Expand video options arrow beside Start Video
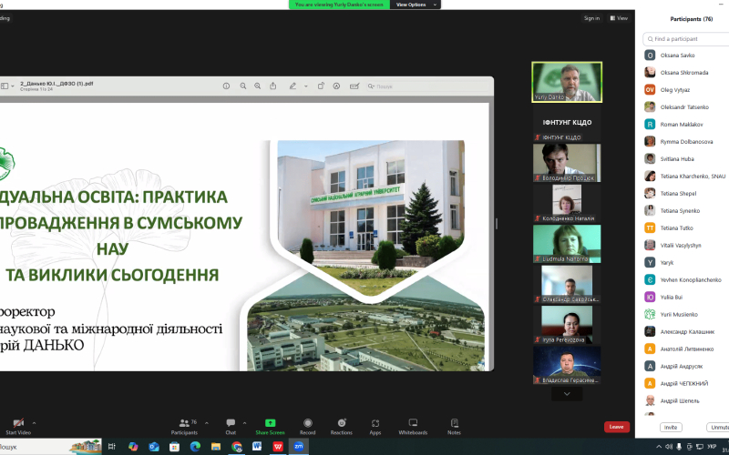The image size is (729, 455). point(34,423)
